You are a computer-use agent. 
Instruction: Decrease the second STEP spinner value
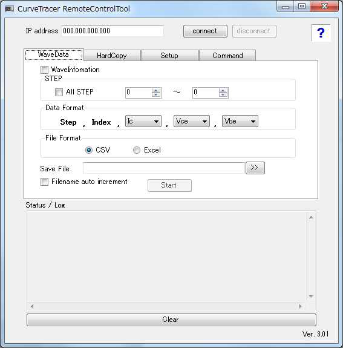223,94
